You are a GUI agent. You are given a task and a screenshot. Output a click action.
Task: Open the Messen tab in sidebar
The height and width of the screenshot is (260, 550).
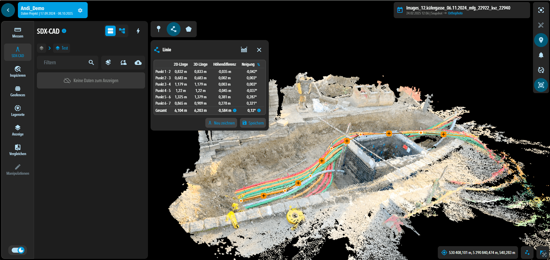[18, 33]
